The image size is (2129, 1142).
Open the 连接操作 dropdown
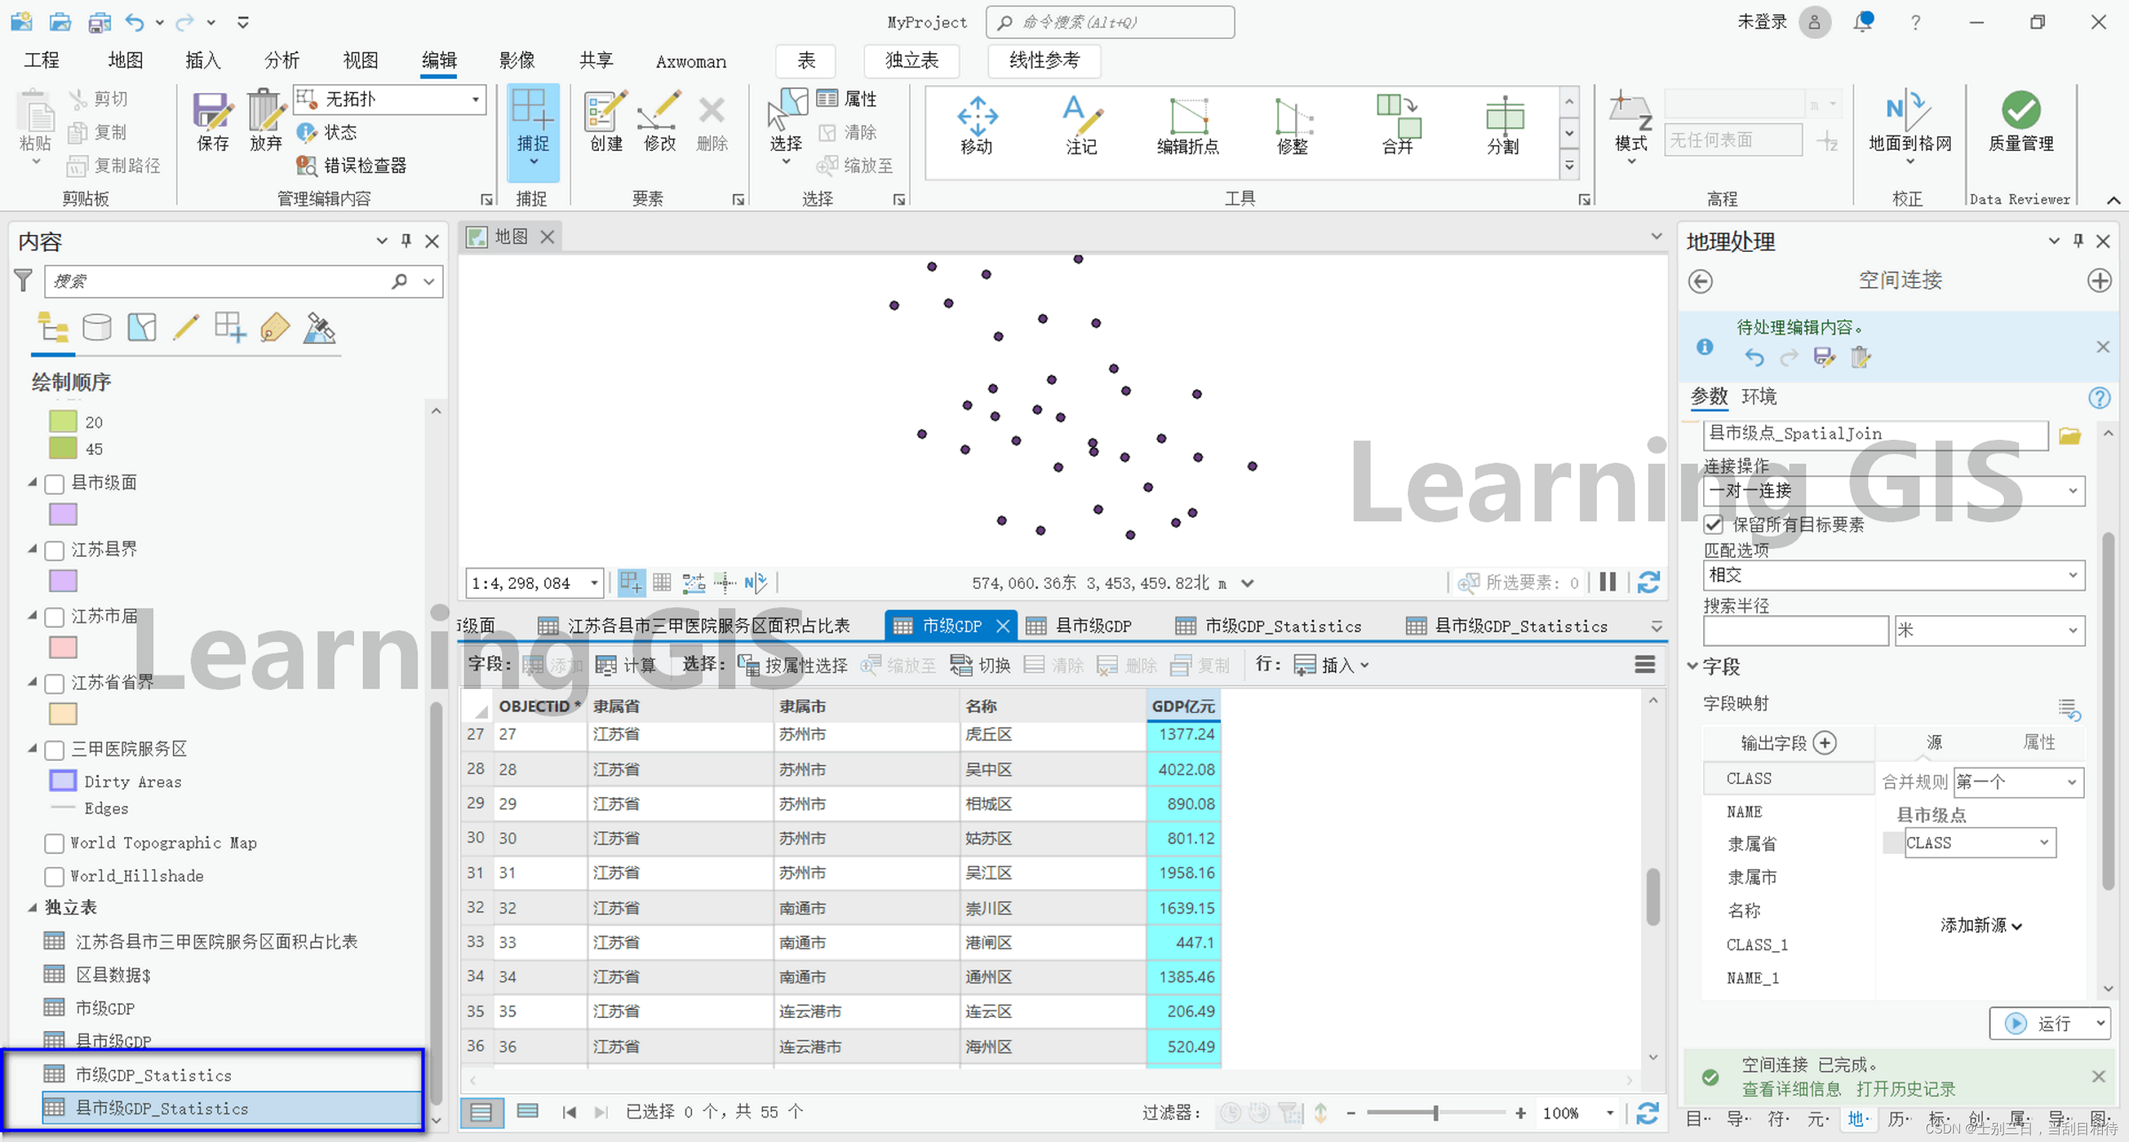pyautogui.click(x=1893, y=491)
